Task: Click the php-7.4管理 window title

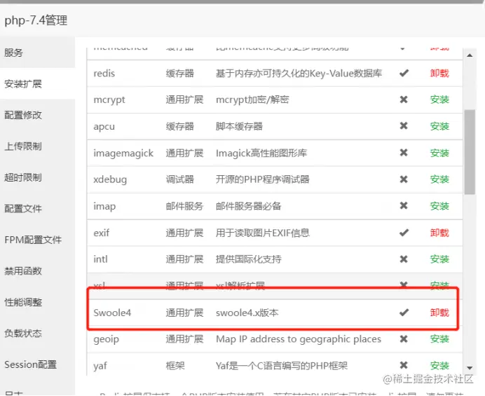Action: tap(36, 20)
